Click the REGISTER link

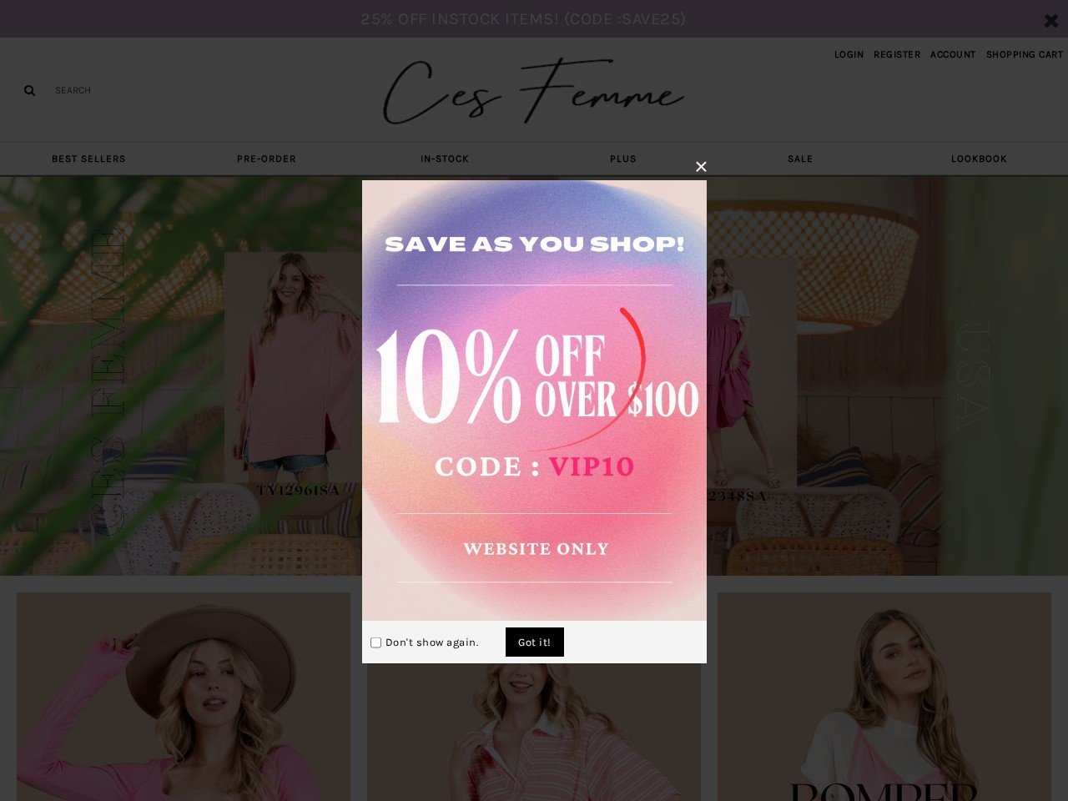coord(897,54)
